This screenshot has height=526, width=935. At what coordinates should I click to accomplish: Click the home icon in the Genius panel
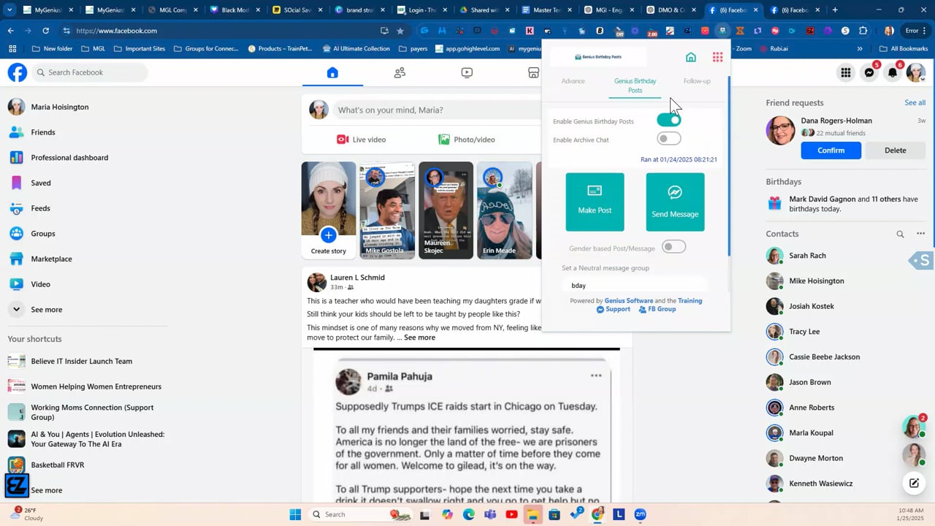tap(690, 57)
